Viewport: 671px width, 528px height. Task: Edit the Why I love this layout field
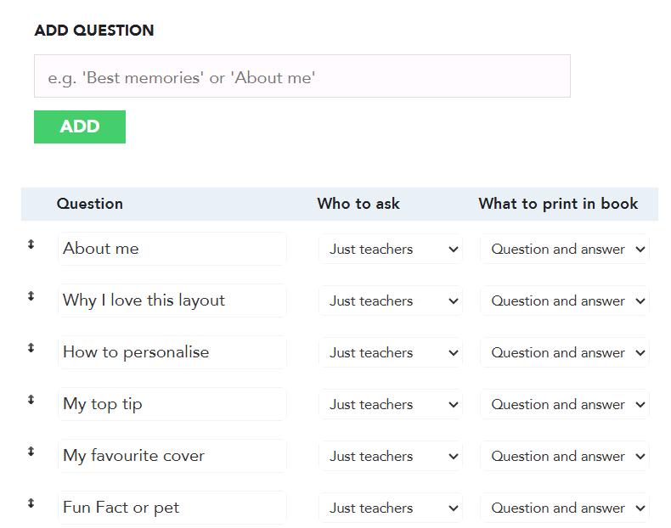(172, 301)
